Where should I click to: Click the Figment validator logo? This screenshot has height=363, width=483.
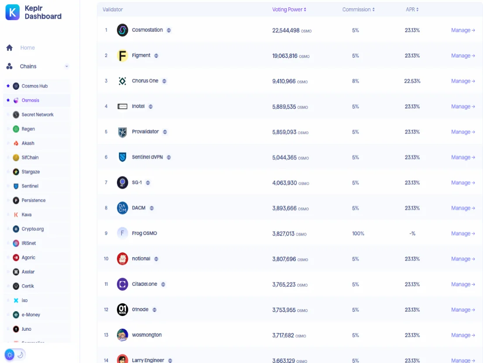pos(122,56)
